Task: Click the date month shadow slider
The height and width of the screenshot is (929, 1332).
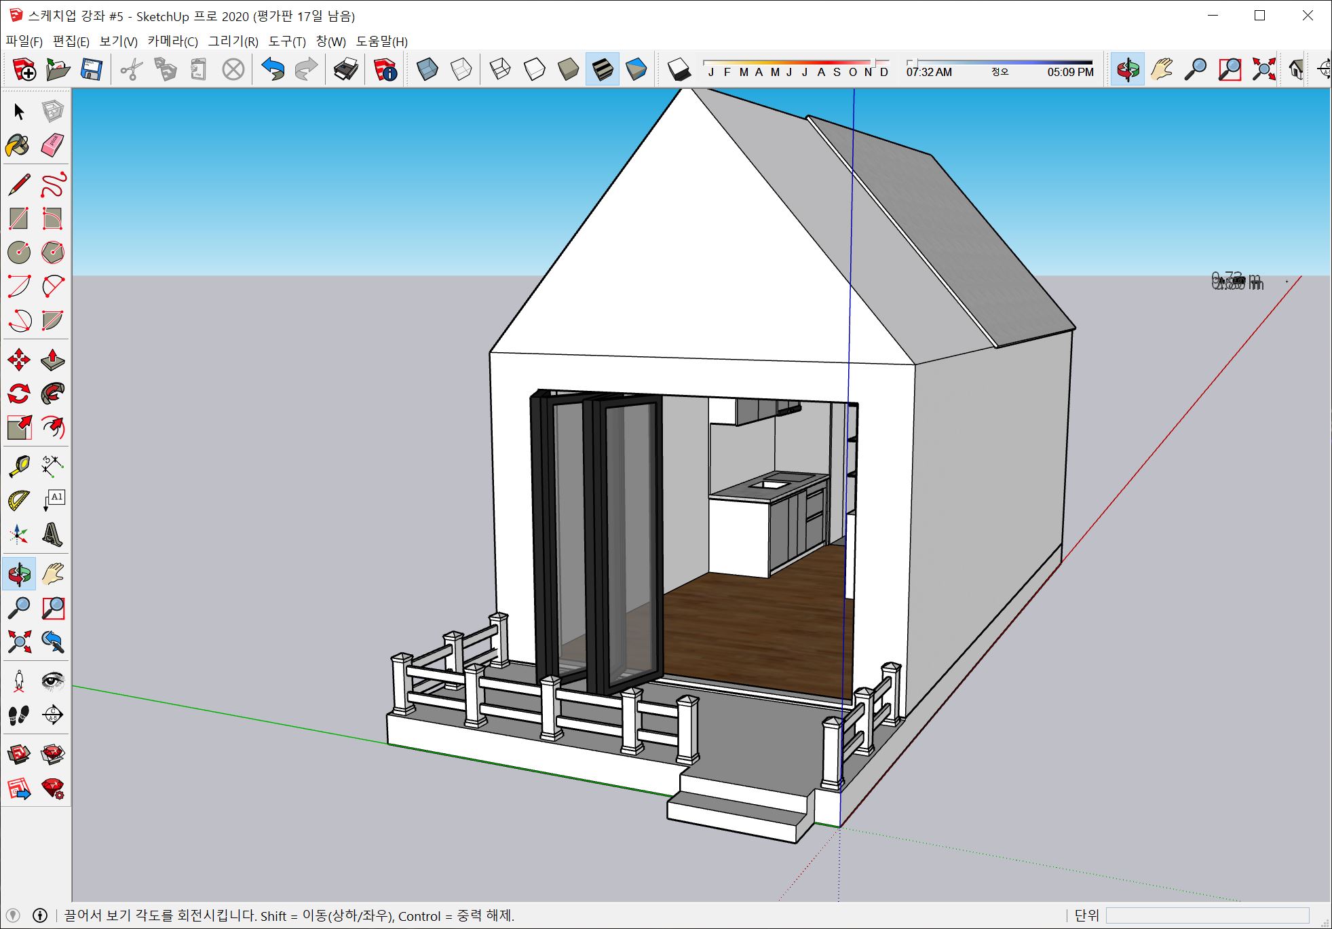Action: (x=797, y=62)
